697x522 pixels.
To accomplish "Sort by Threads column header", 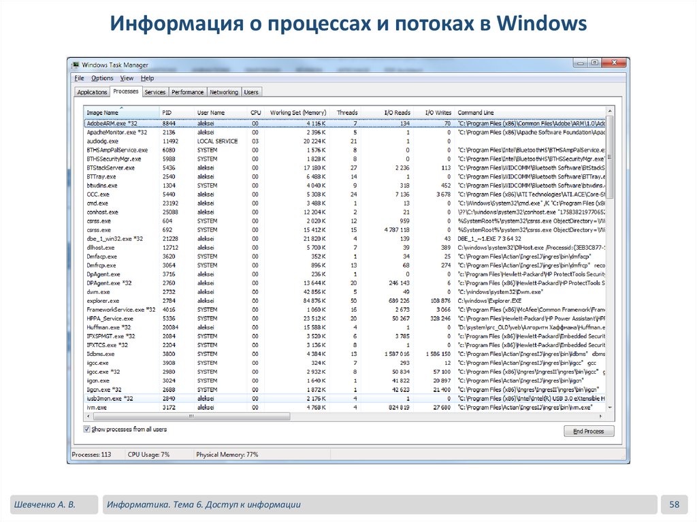I will [x=346, y=112].
